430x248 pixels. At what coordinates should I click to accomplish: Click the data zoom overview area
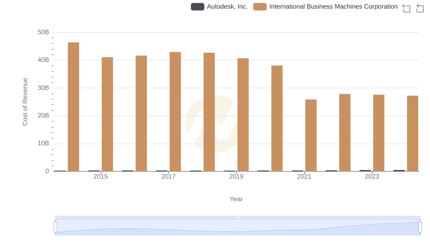point(238,228)
